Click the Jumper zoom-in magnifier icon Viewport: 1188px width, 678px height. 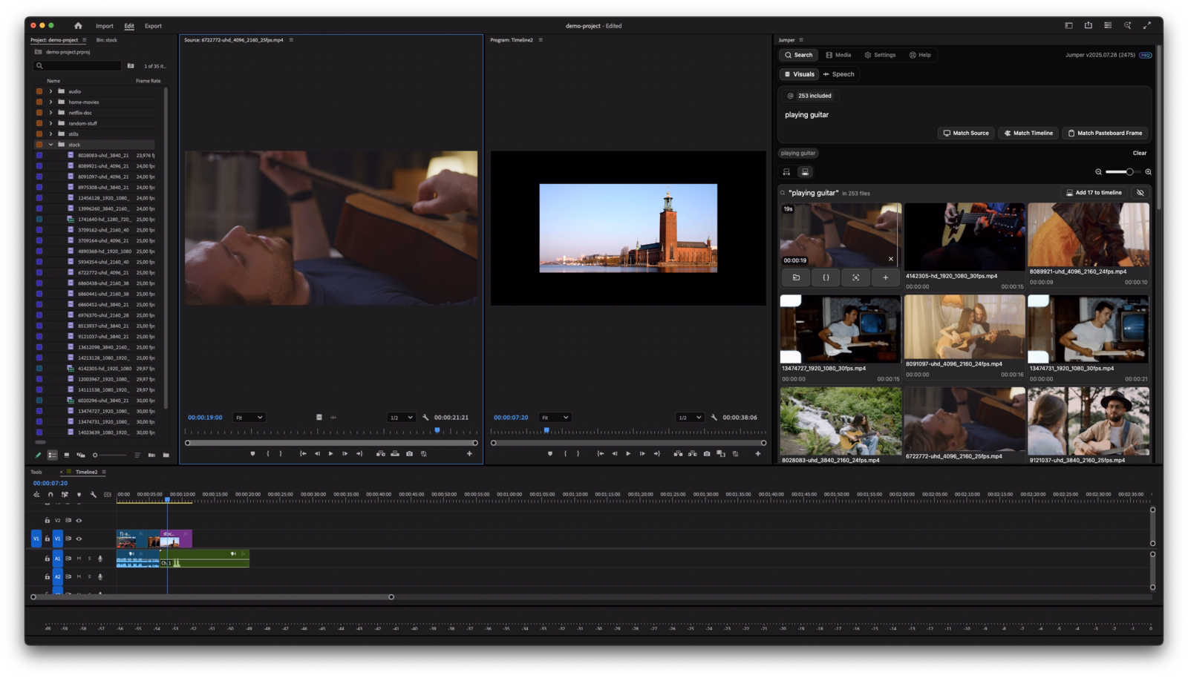(1148, 172)
